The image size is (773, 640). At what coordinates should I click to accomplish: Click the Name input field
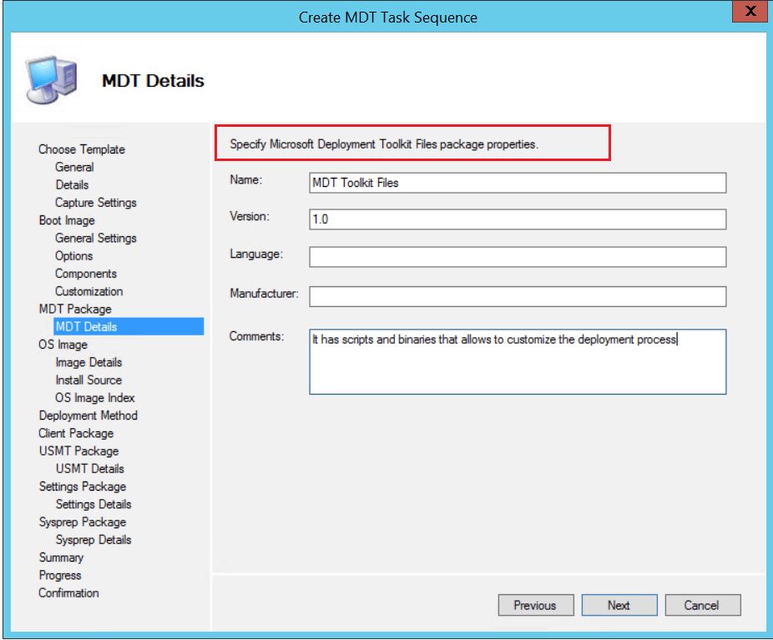click(x=518, y=183)
